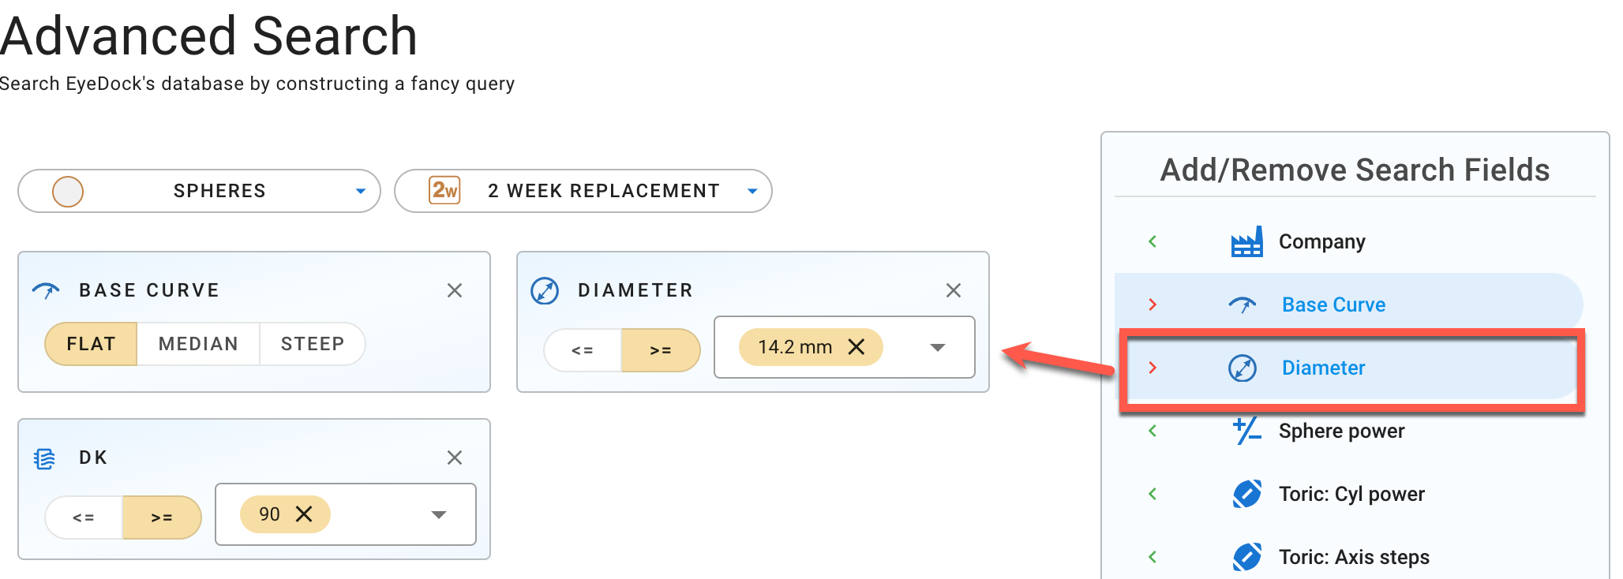Remove the 90 DK value chip
Viewport: 1623px width, 579px height.
[x=304, y=514]
